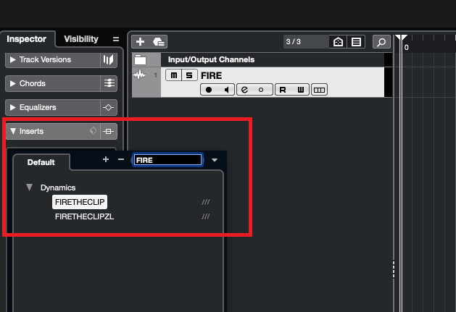Screen dimensions: 456x312
Task: Collapse the Dynamics plugin category
Action: pyautogui.click(x=30, y=187)
